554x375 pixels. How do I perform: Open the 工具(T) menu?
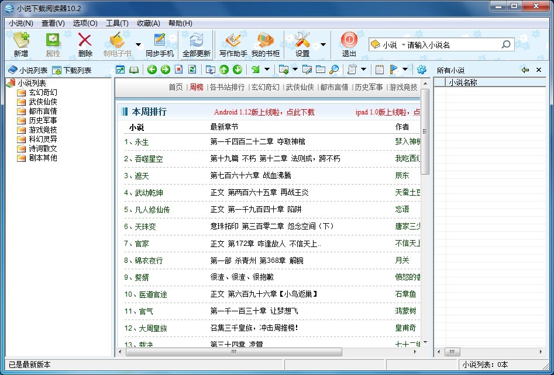117,23
